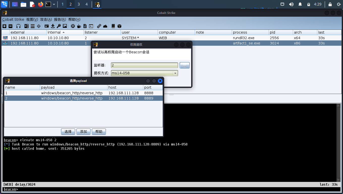Open 报告(R) menu
Image resolution: width=343 pixels, height=194 pixels.
pos(60,19)
